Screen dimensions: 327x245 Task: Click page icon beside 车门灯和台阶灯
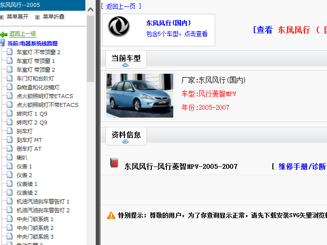10,78
